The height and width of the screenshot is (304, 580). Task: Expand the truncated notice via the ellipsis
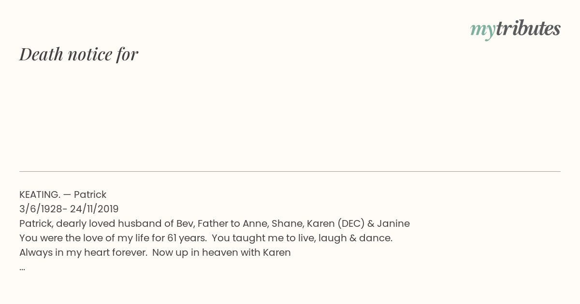pyautogui.click(x=22, y=268)
